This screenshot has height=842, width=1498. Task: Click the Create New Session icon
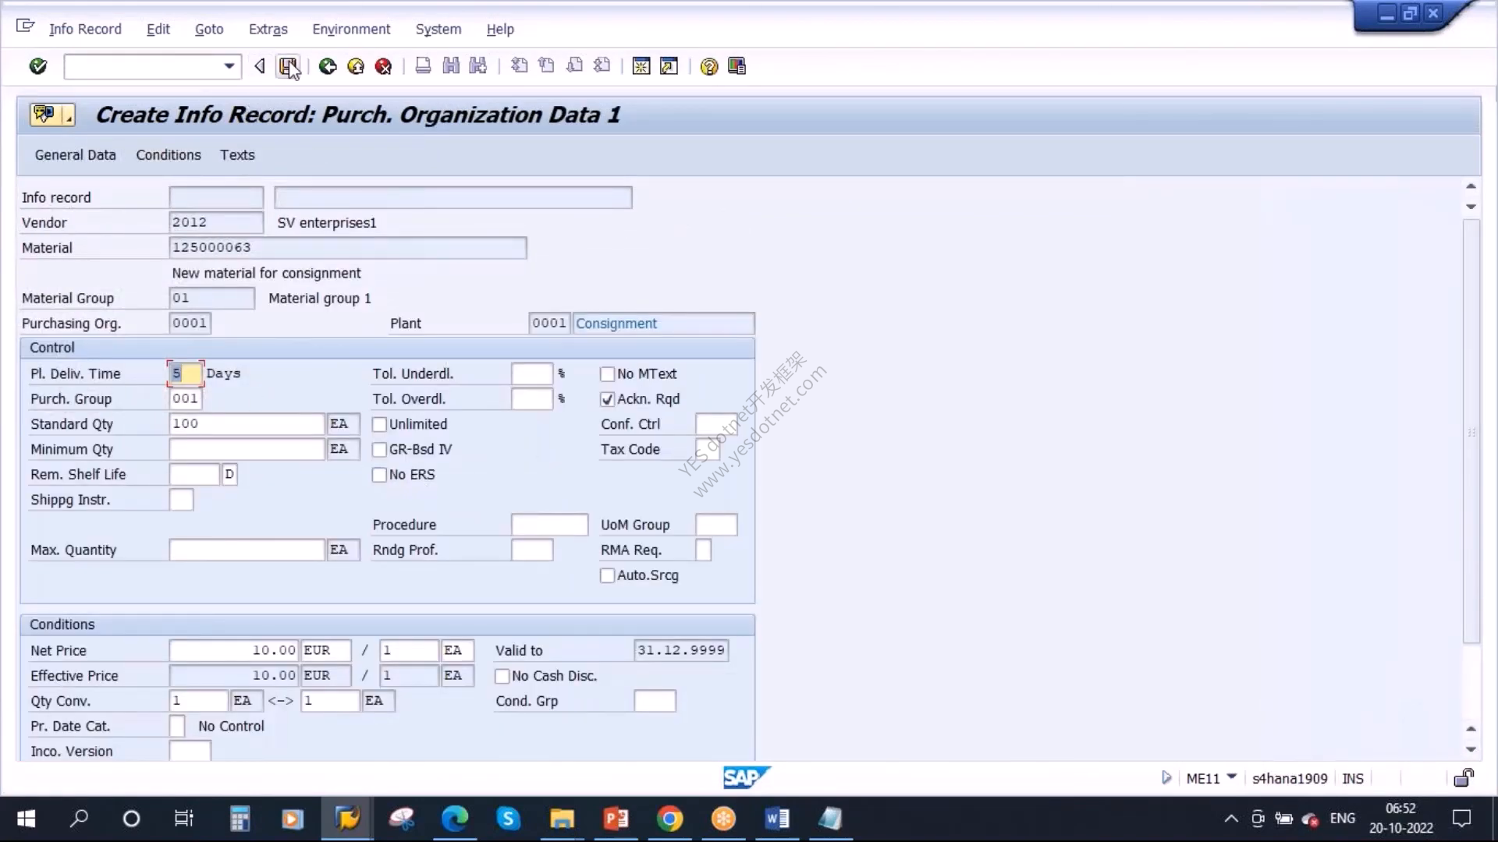[641, 66]
